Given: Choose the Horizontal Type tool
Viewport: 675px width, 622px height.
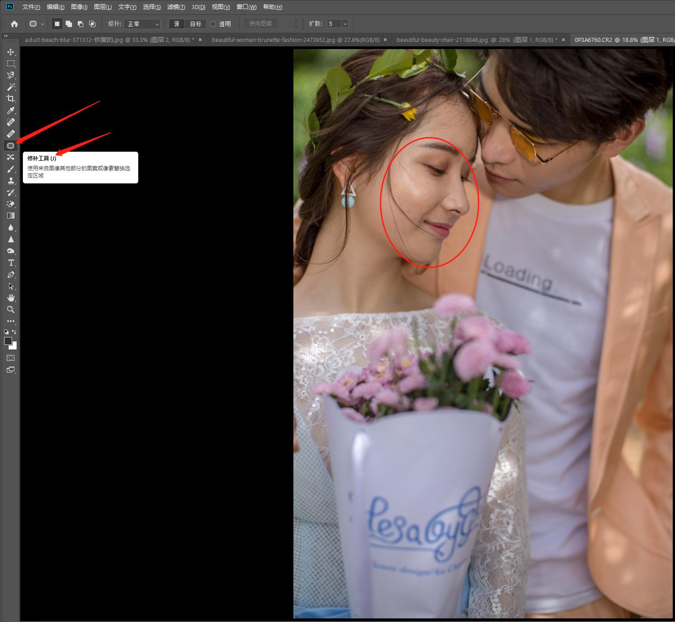Looking at the screenshot, I should point(11,263).
